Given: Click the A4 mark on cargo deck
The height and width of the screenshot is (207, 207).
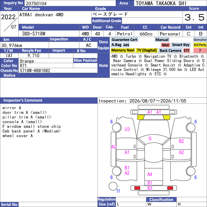Looking at the screenshot, I should coord(150,174).
